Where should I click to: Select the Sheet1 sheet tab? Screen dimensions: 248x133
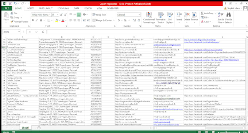[26, 128]
